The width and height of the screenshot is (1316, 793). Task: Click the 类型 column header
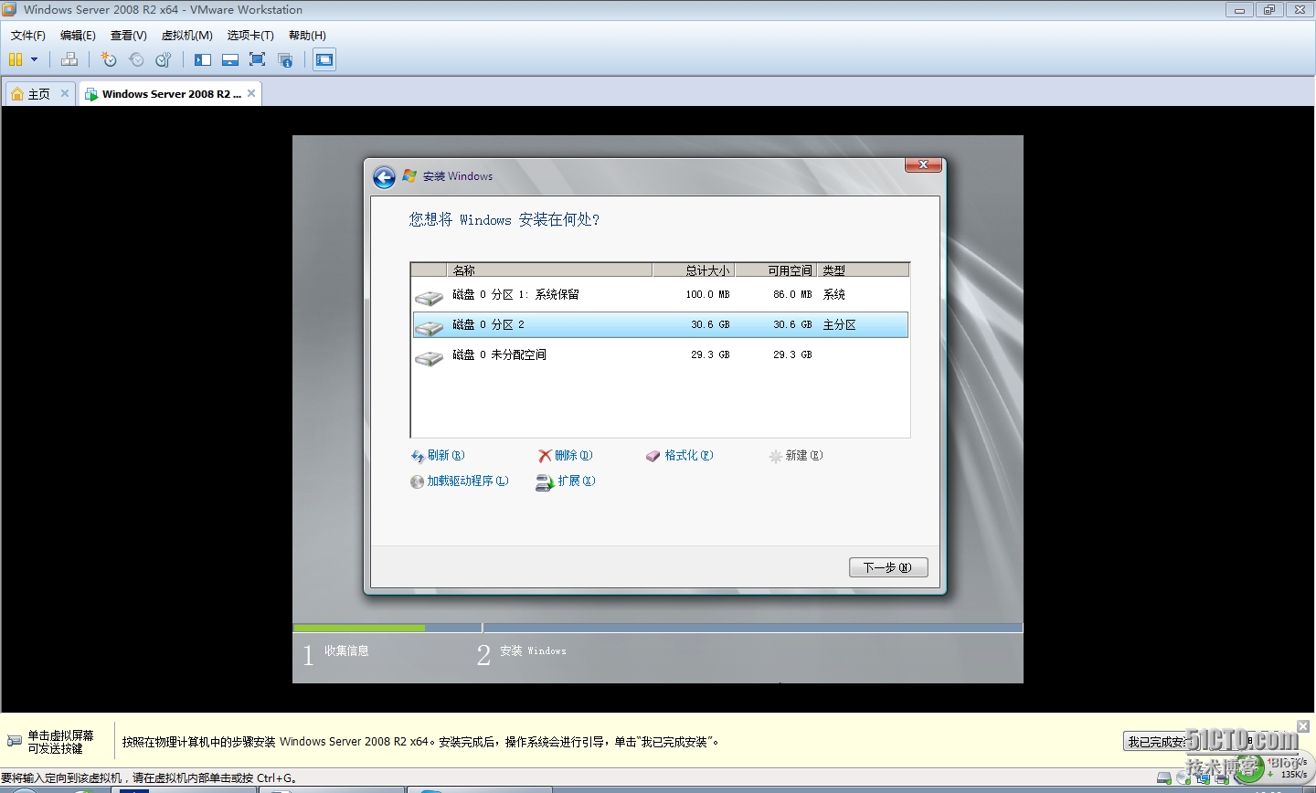863,270
